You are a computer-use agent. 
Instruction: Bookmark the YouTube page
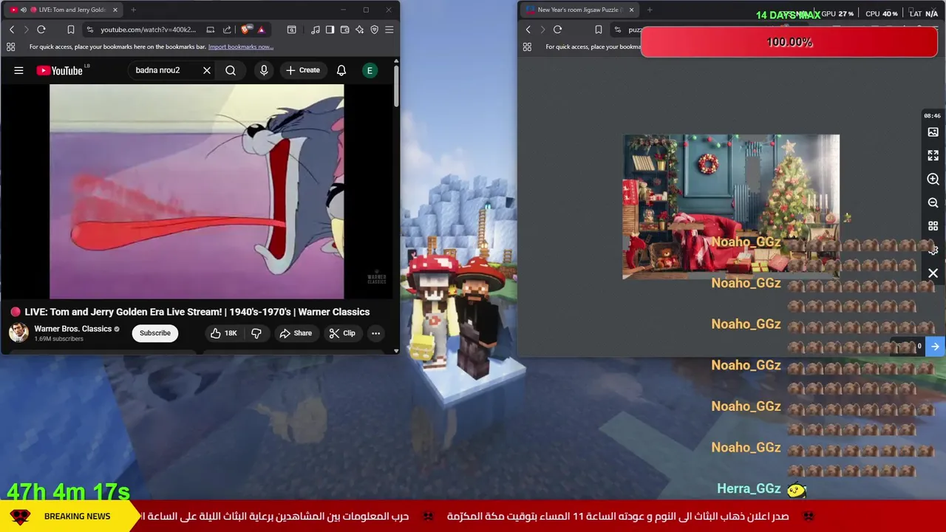click(71, 30)
